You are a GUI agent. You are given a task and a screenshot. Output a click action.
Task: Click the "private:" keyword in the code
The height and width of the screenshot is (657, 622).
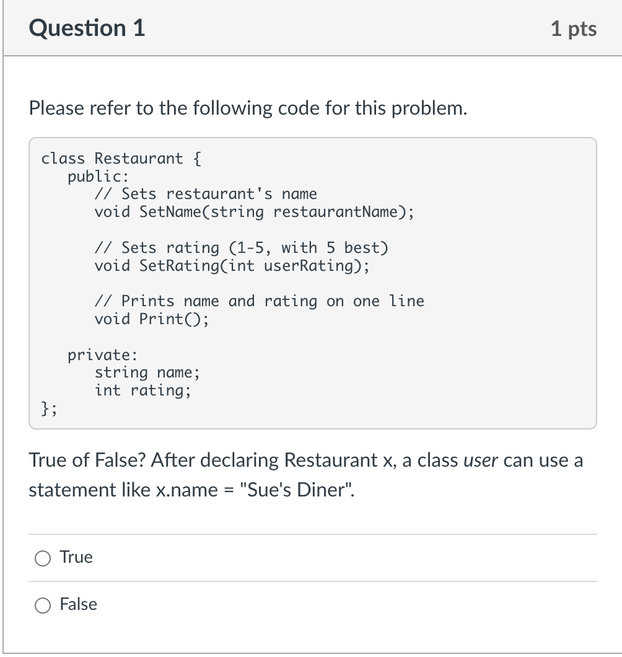coord(103,355)
